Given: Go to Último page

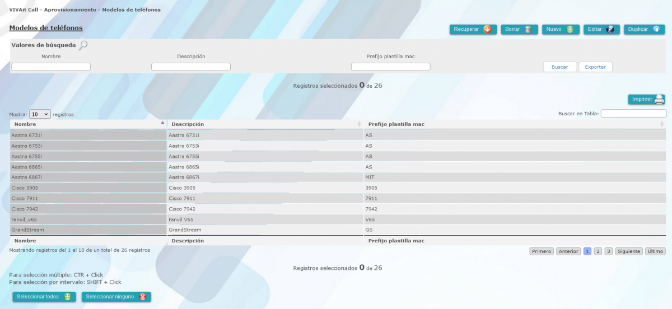Looking at the screenshot, I should 655,251.
